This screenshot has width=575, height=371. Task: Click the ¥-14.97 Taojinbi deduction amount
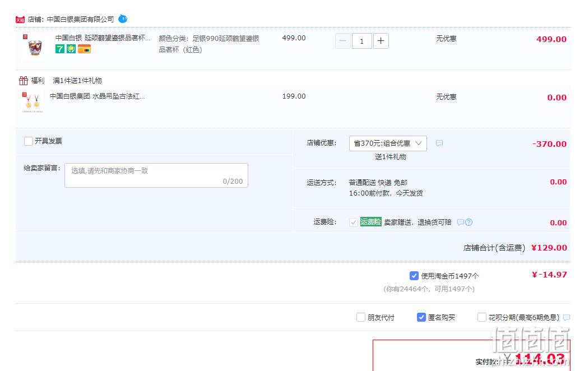[549, 275]
